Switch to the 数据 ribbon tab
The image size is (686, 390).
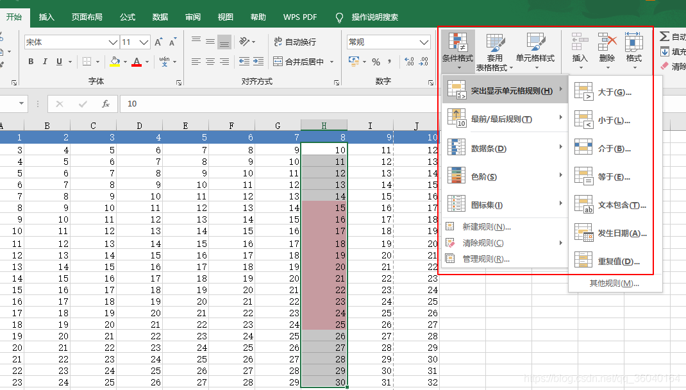click(x=159, y=17)
